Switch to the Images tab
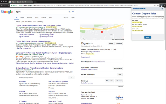Viewport: 166px width, 104px height. click(x=44, y=17)
